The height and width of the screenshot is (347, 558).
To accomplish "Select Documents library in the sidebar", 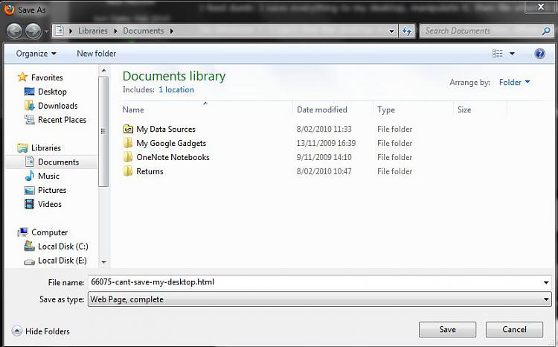I will 58,162.
